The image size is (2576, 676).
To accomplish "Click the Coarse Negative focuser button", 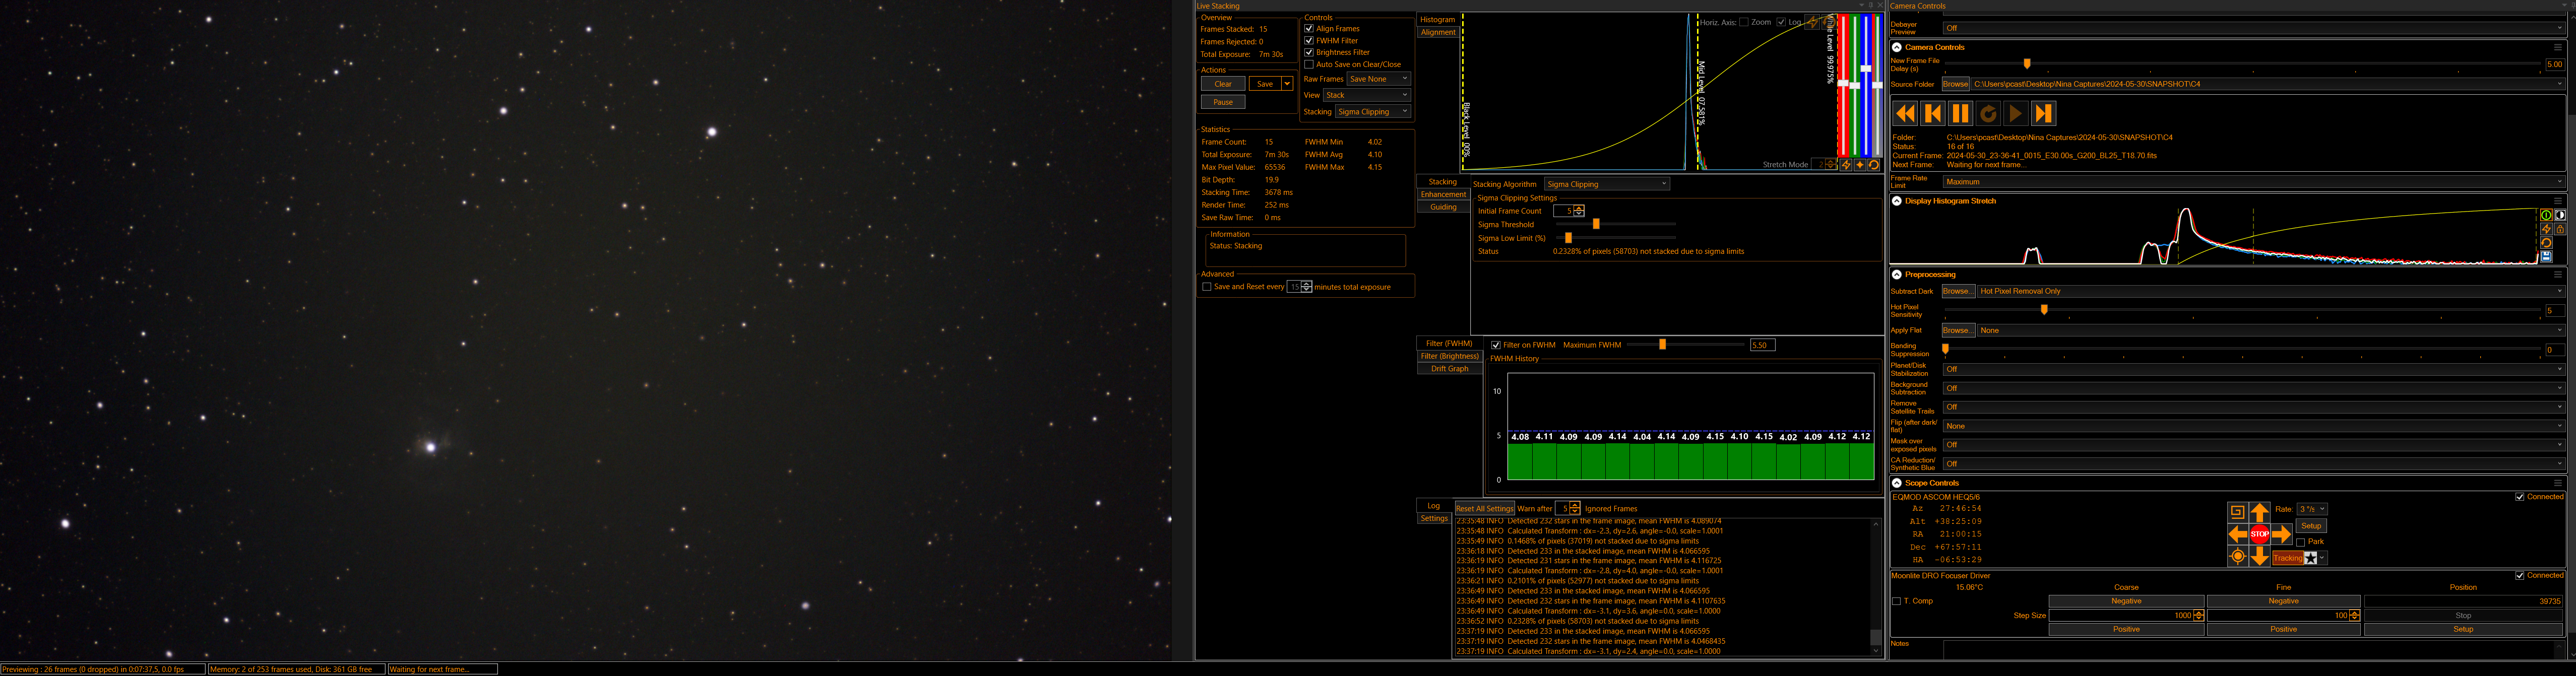I will (x=2127, y=601).
